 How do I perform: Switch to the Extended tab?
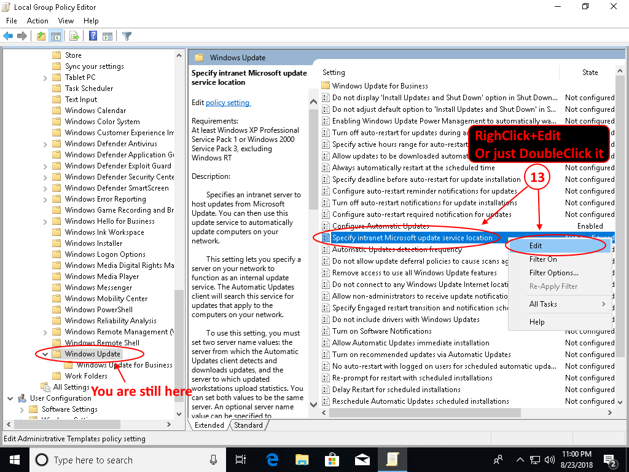(209, 425)
